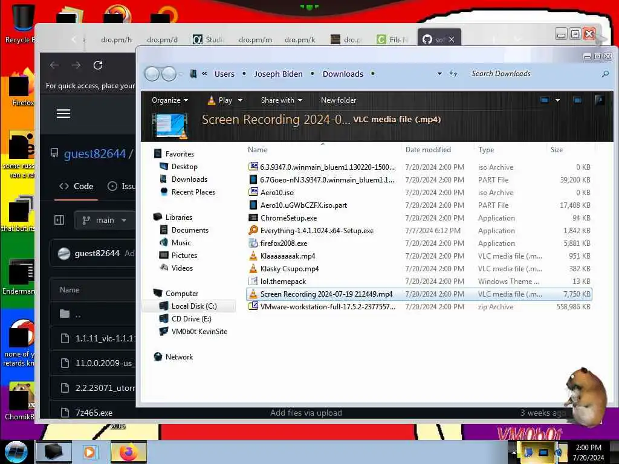This screenshot has height=464, width=619.
Task: Select Favorites in navigation pane
Action: click(x=180, y=154)
